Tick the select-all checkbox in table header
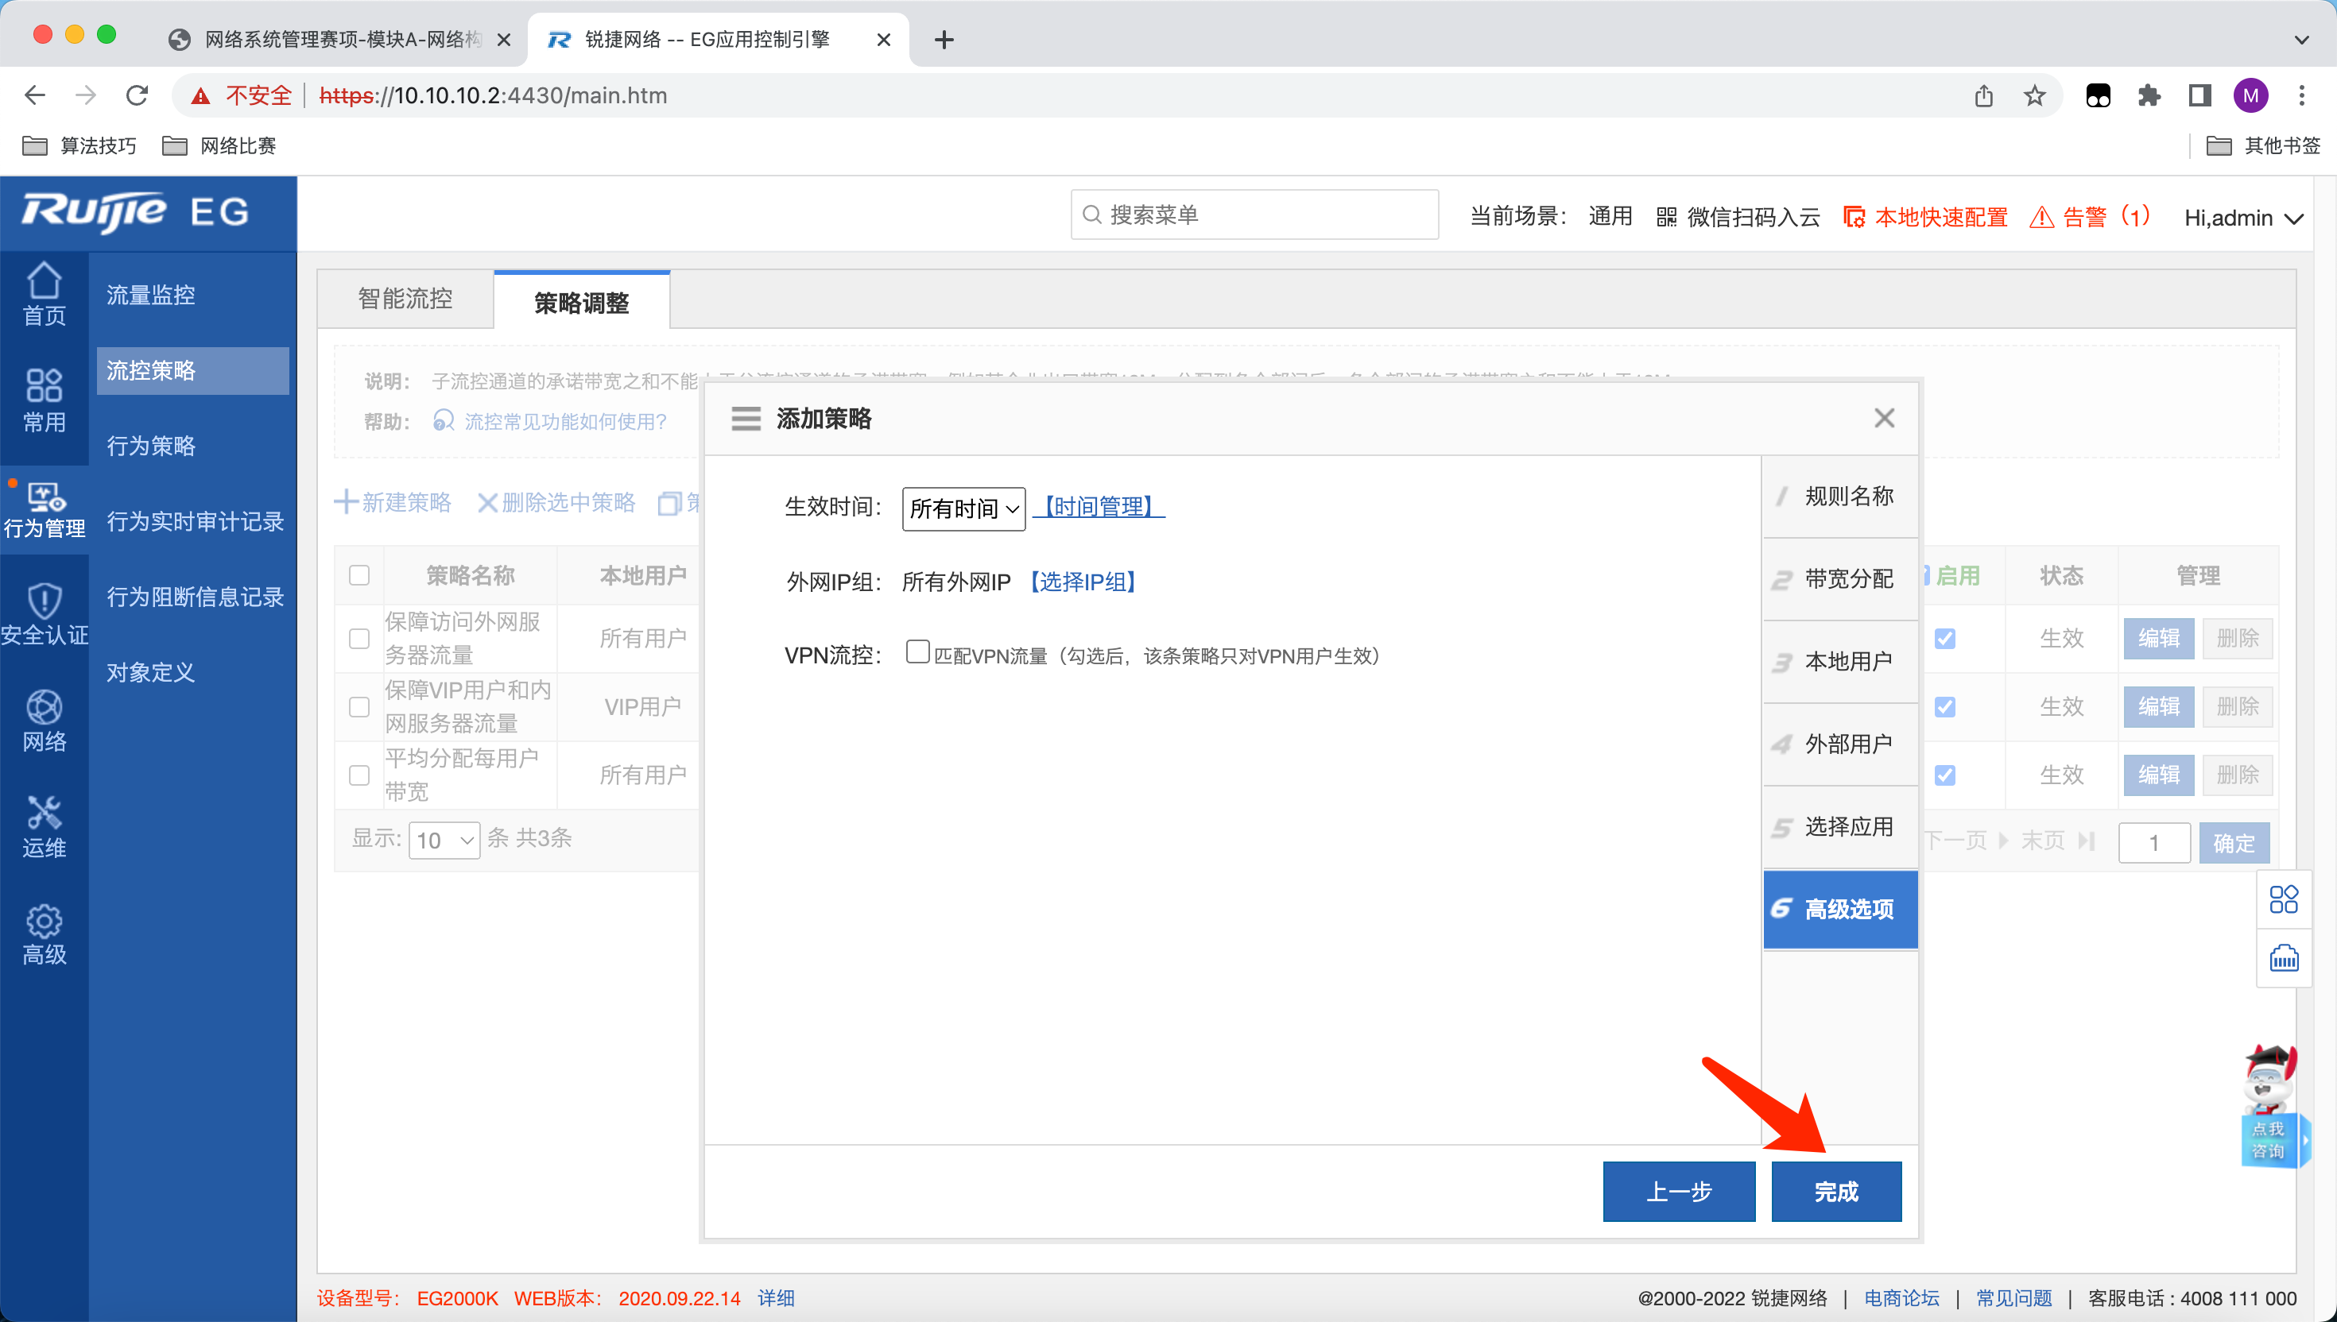This screenshot has width=2337, height=1322. click(x=359, y=576)
